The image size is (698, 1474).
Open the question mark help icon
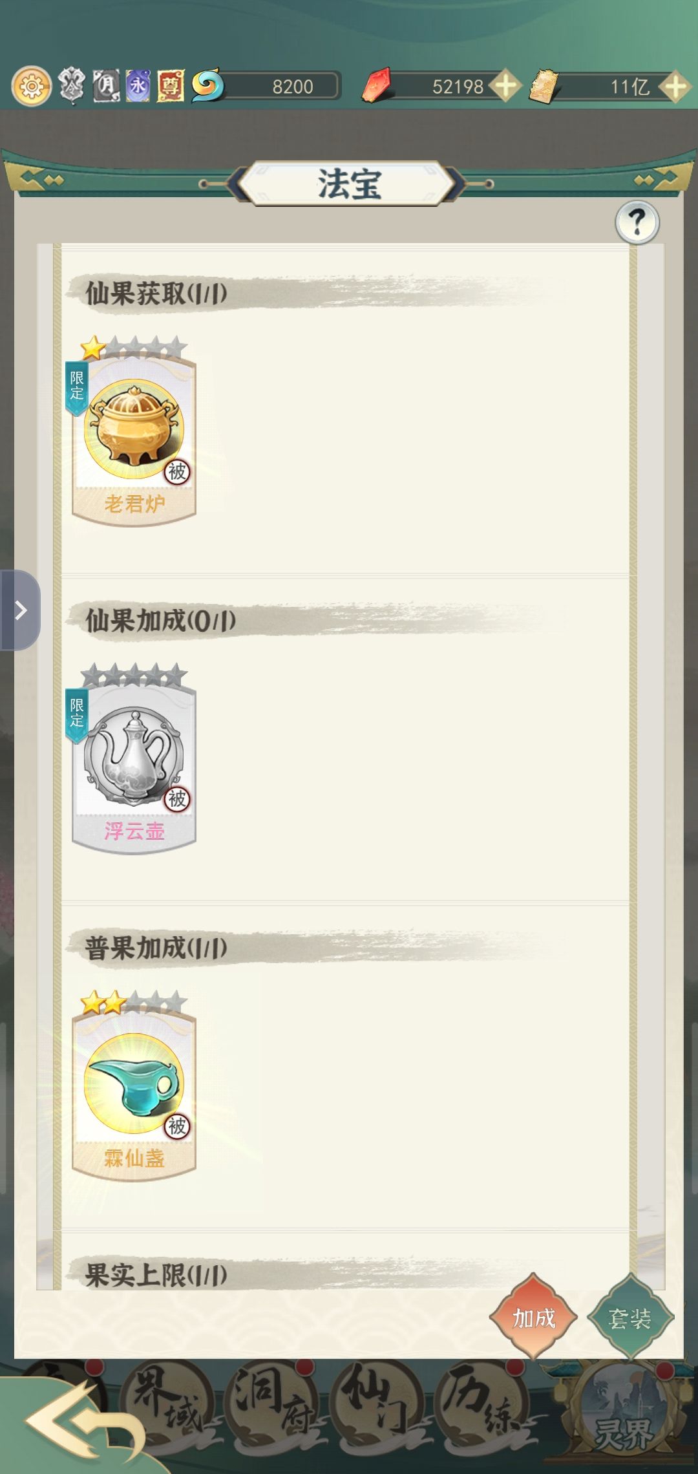[x=637, y=222]
